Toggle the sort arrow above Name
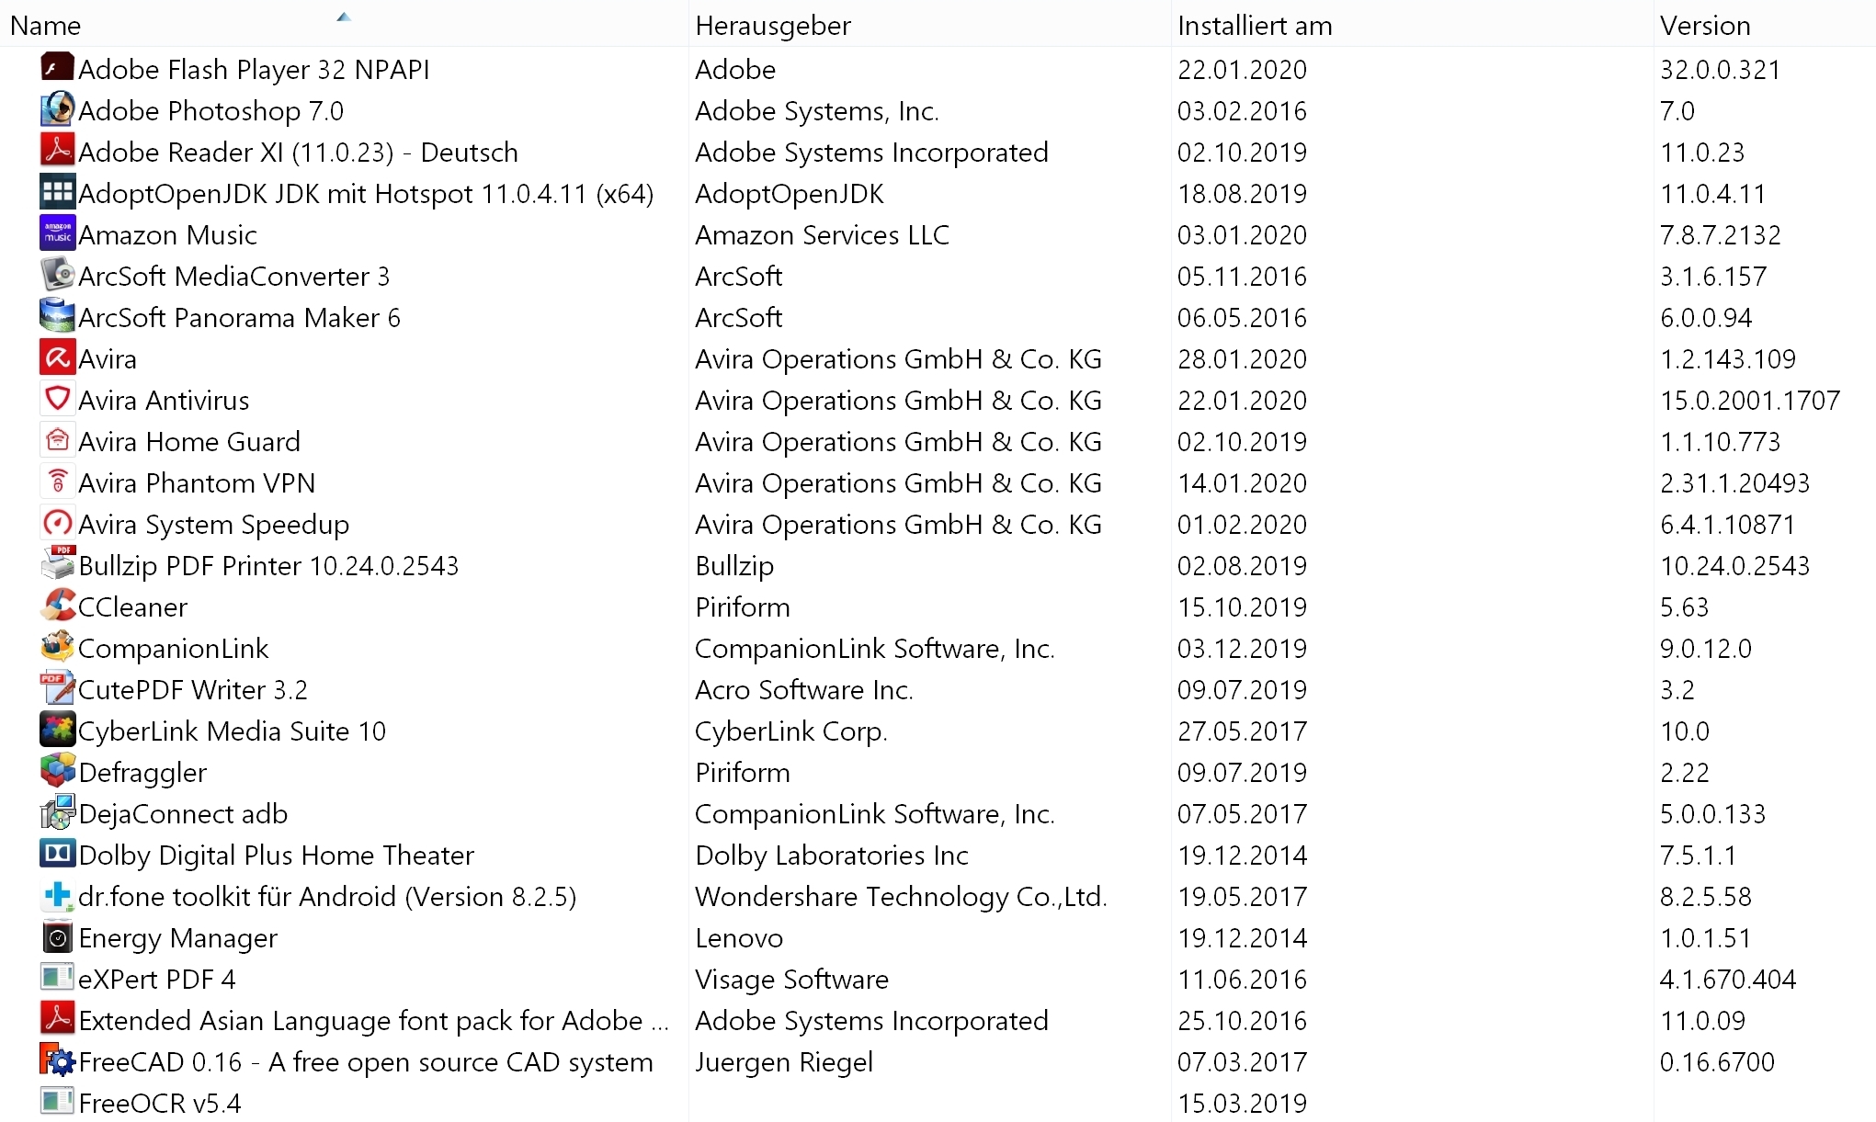The width and height of the screenshot is (1876, 1122). coord(344,17)
